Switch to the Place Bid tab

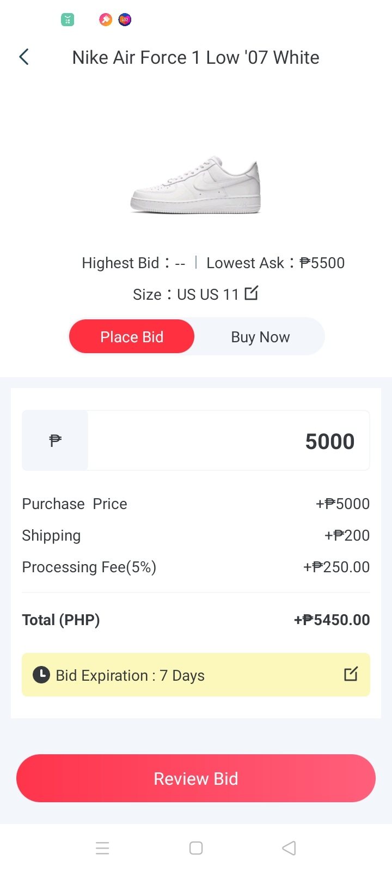coord(132,337)
